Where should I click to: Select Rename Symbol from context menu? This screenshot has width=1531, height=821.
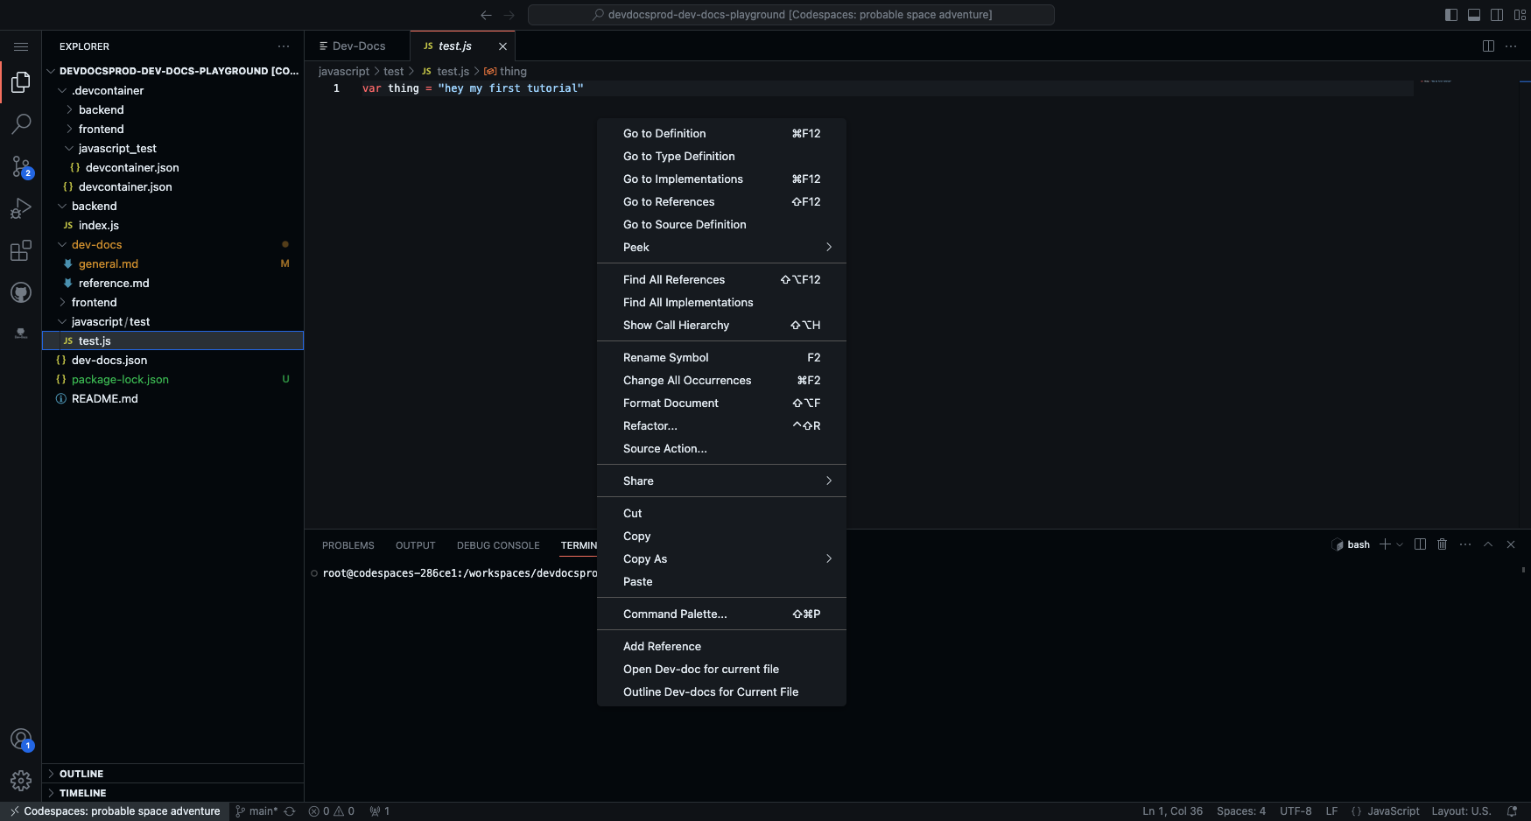(x=666, y=358)
